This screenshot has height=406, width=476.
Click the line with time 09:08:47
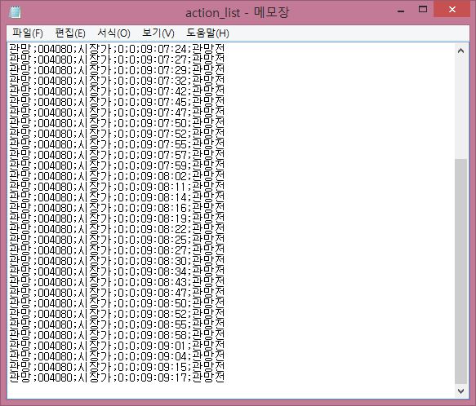coord(117,293)
